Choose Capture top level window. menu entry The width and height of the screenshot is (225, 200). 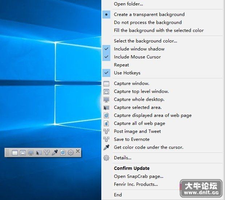[162, 91]
